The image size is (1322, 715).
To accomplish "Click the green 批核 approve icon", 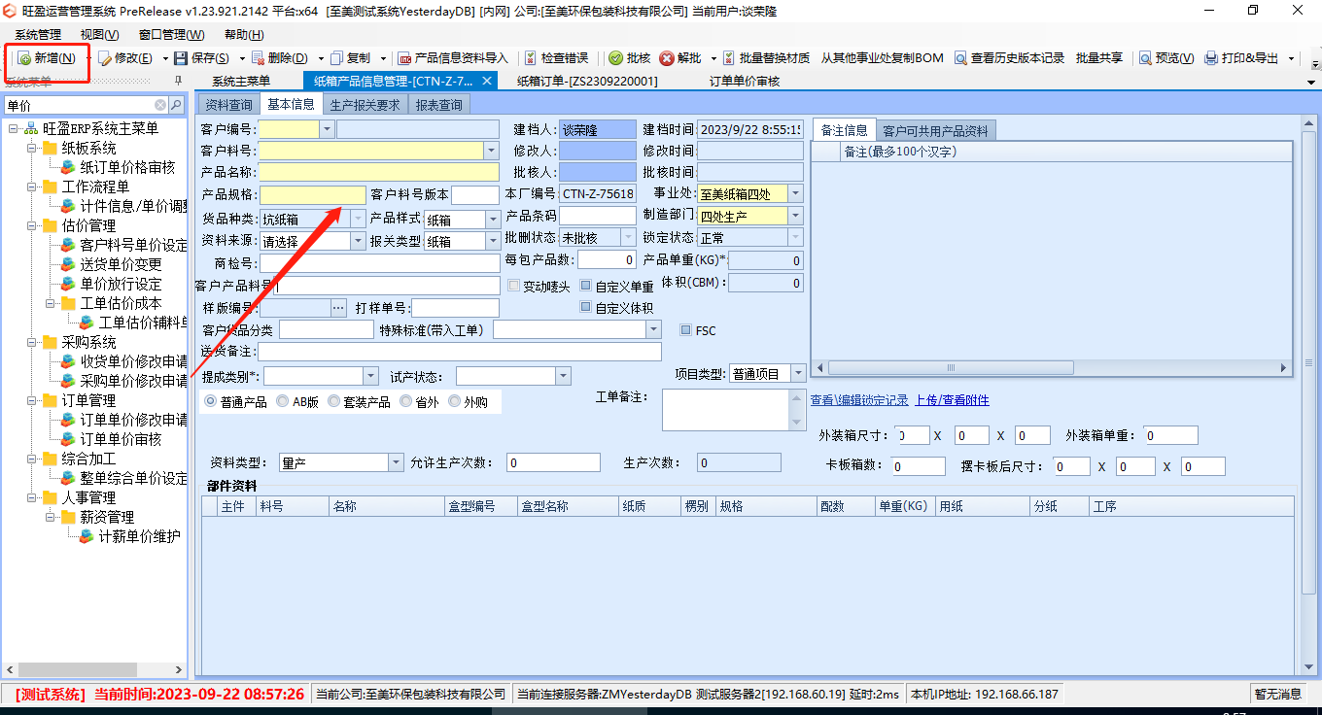I will tap(615, 58).
